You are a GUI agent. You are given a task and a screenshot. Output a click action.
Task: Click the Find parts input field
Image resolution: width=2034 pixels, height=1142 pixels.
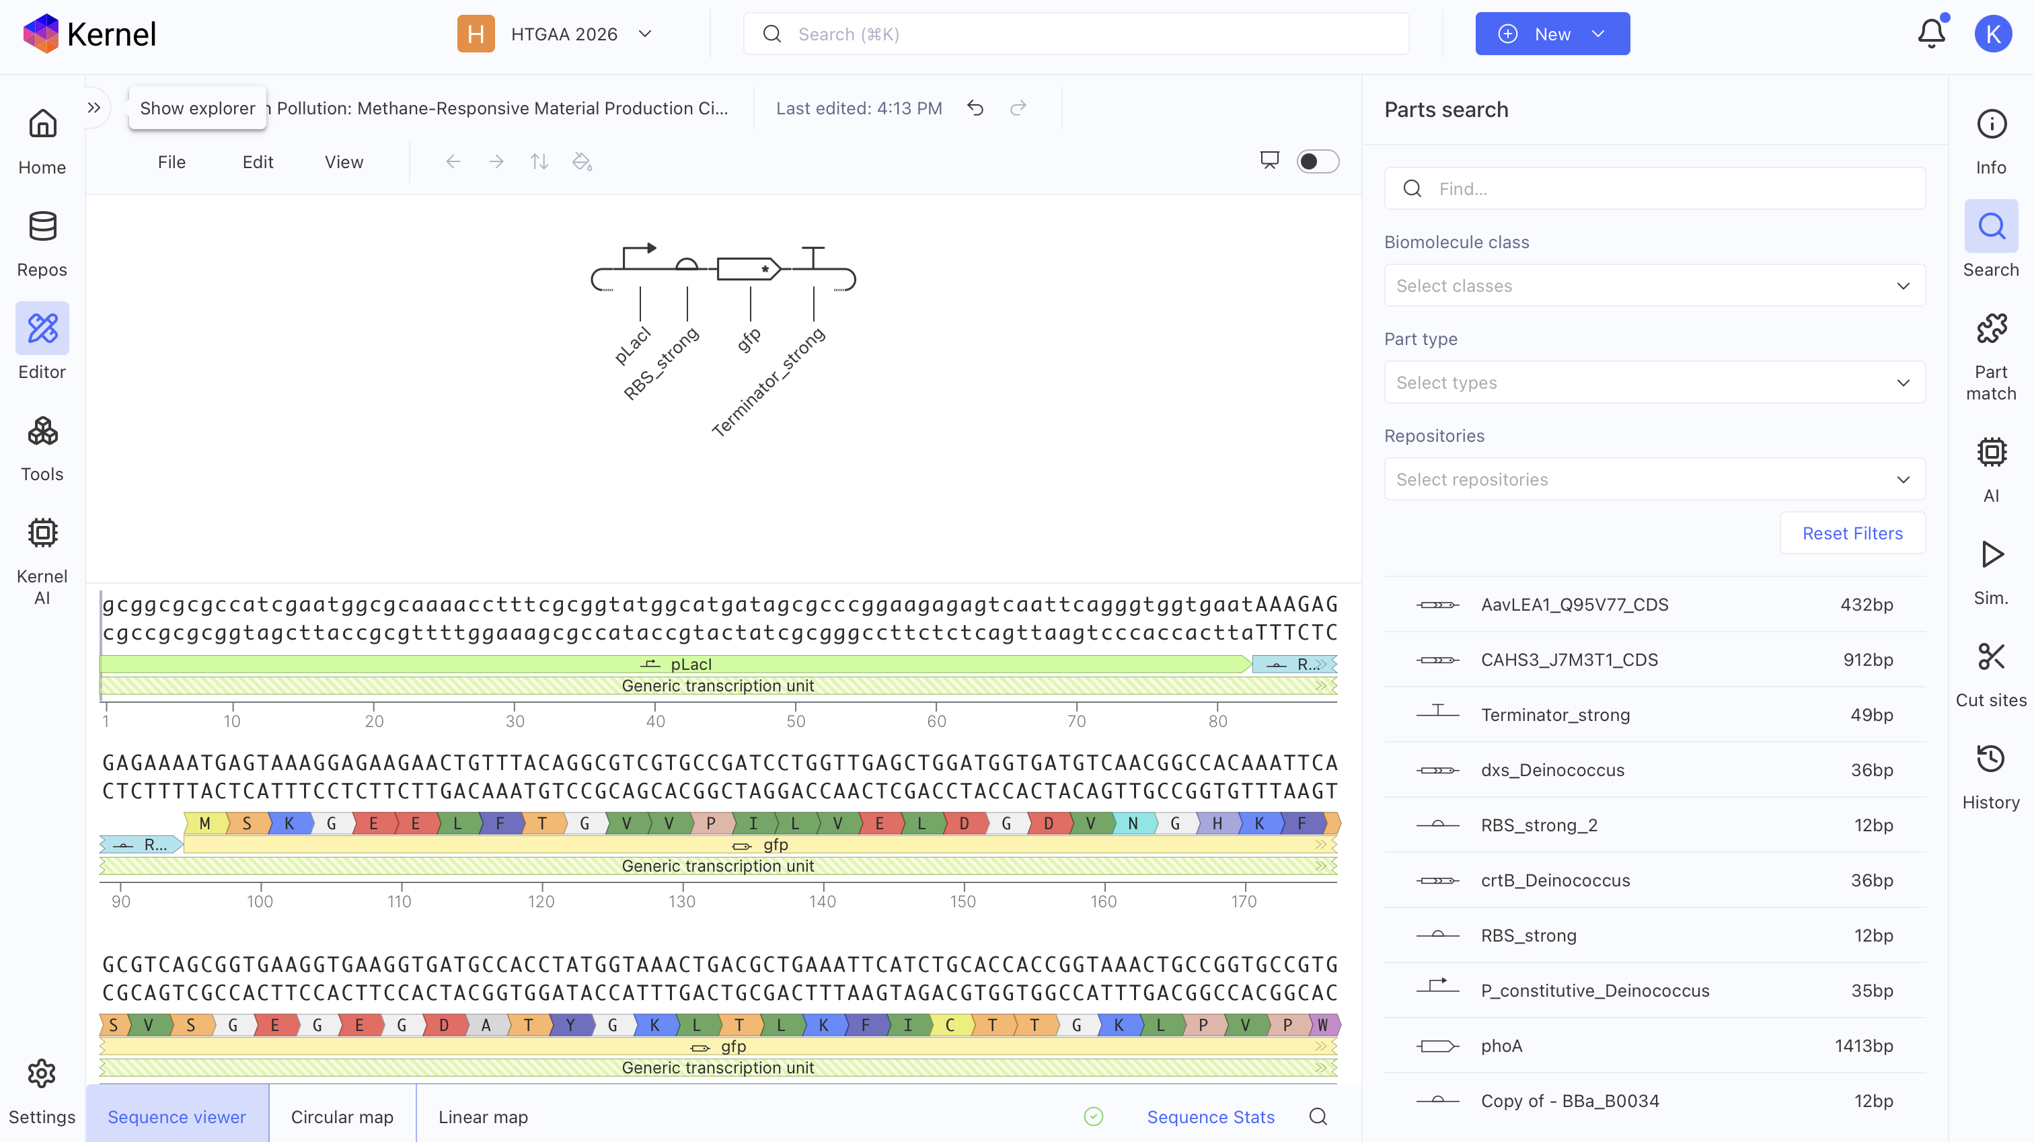1654,188
